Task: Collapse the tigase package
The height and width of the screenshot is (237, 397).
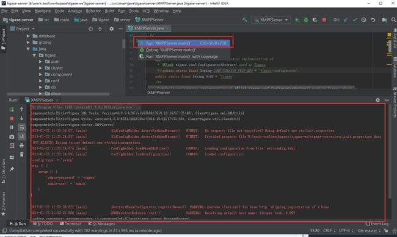Action: click(x=34, y=55)
